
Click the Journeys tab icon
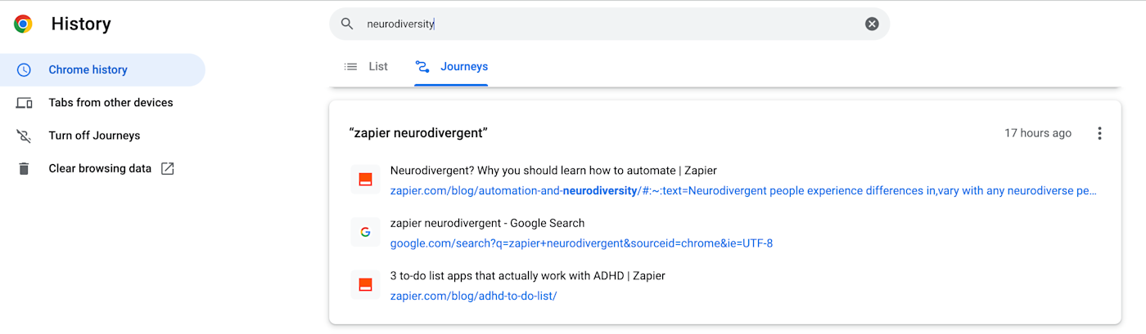click(x=422, y=66)
